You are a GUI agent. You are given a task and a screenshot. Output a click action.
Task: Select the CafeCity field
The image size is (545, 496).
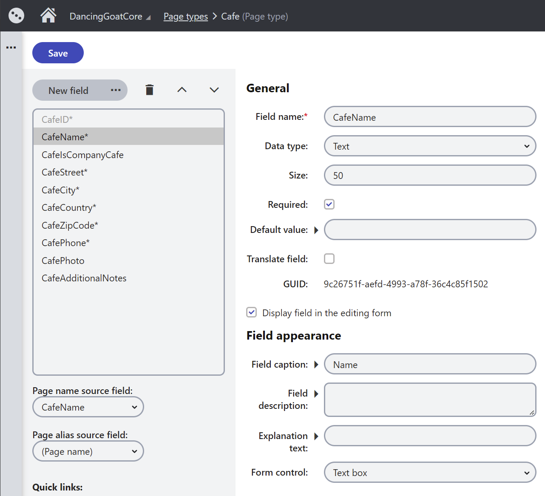(128, 190)
